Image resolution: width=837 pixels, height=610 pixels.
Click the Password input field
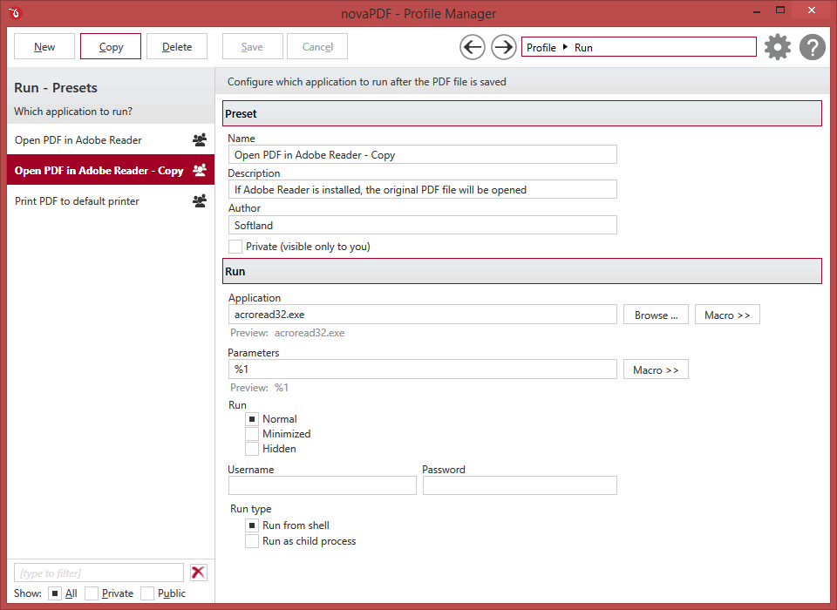click(x=520, y=485)
